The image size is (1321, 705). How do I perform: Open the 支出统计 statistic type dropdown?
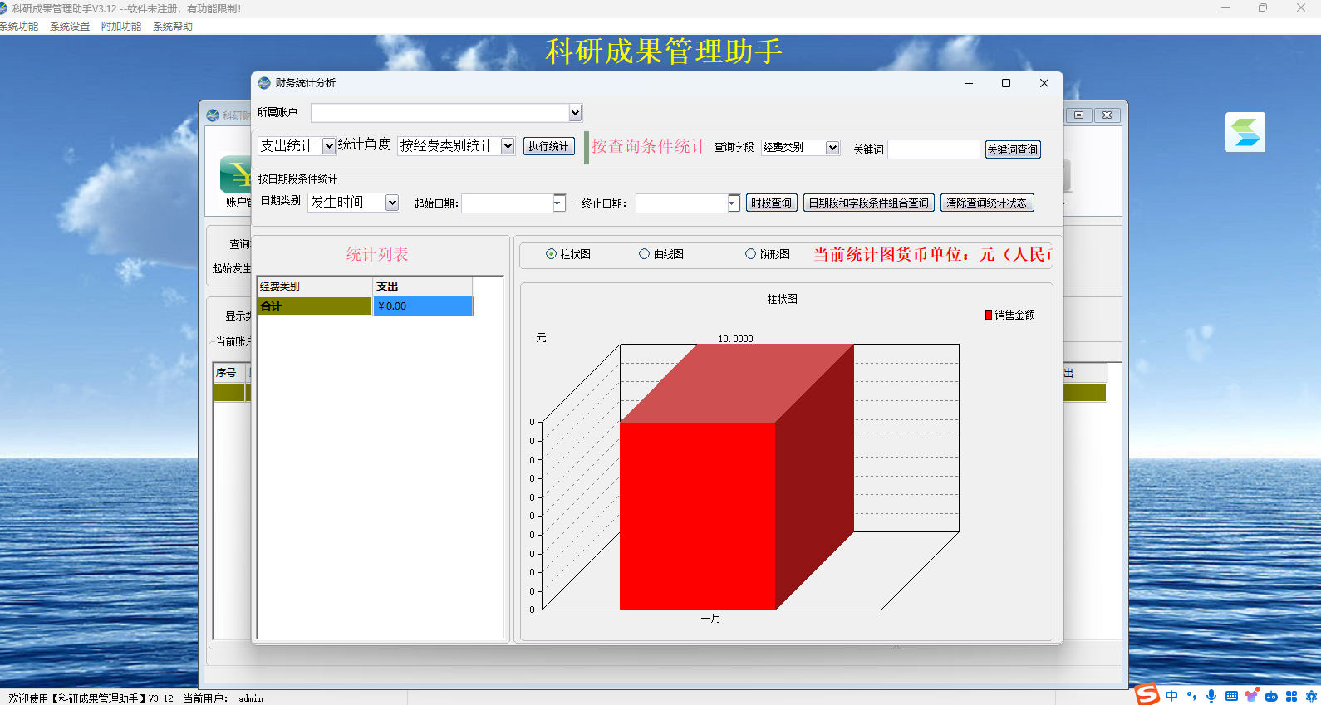click(x=329, y=146)
